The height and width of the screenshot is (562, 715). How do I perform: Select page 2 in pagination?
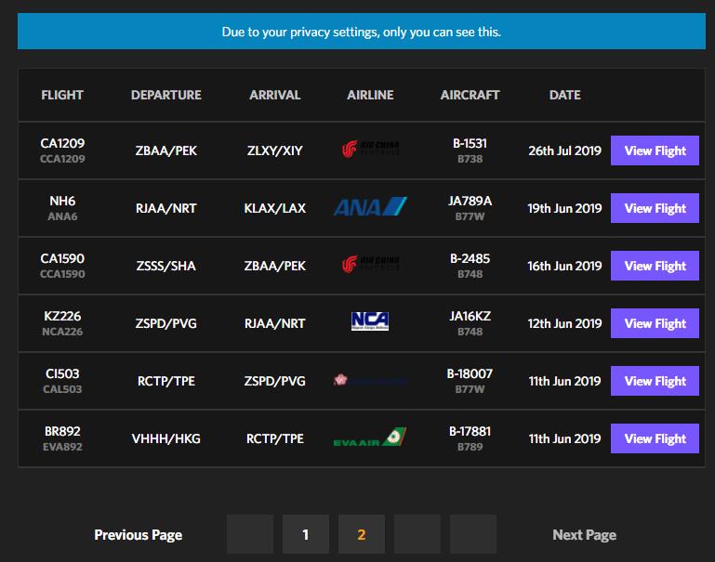361,534
